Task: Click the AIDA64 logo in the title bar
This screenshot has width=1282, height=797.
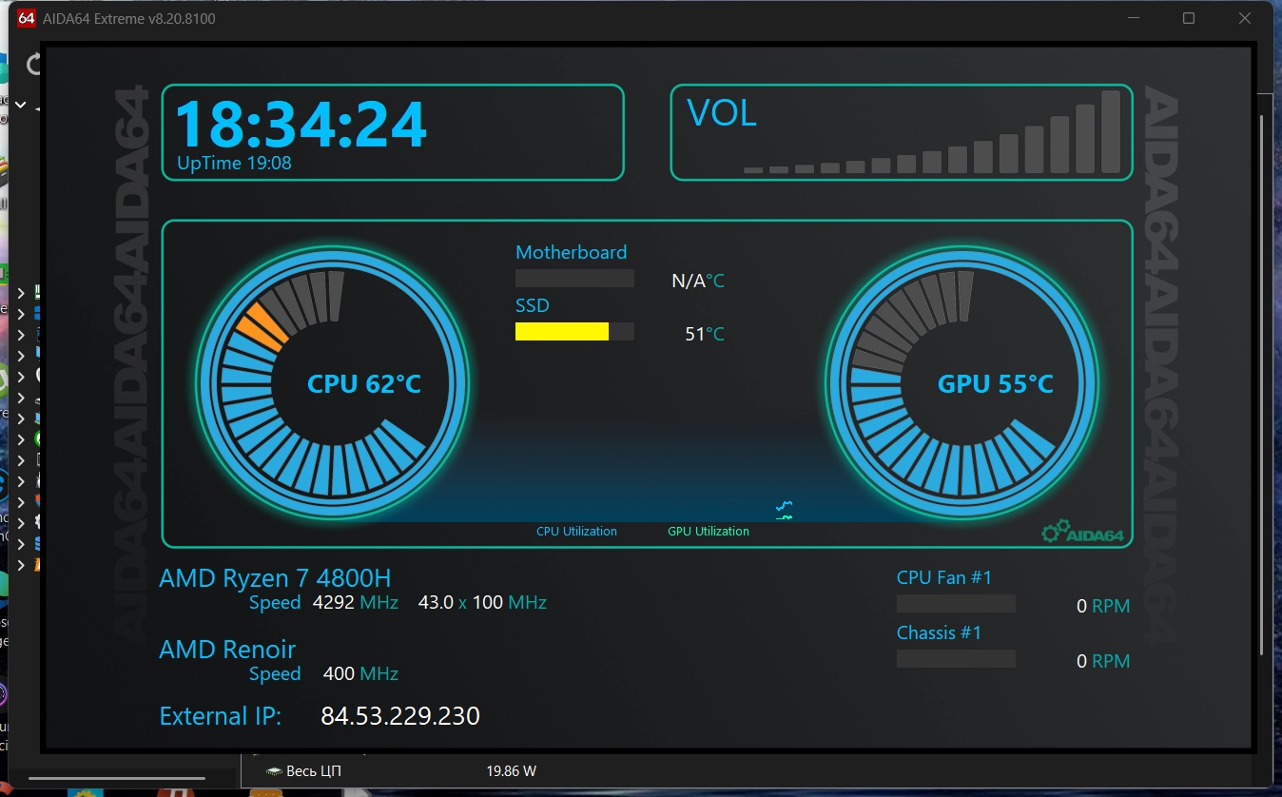Action: click(27, 18)
